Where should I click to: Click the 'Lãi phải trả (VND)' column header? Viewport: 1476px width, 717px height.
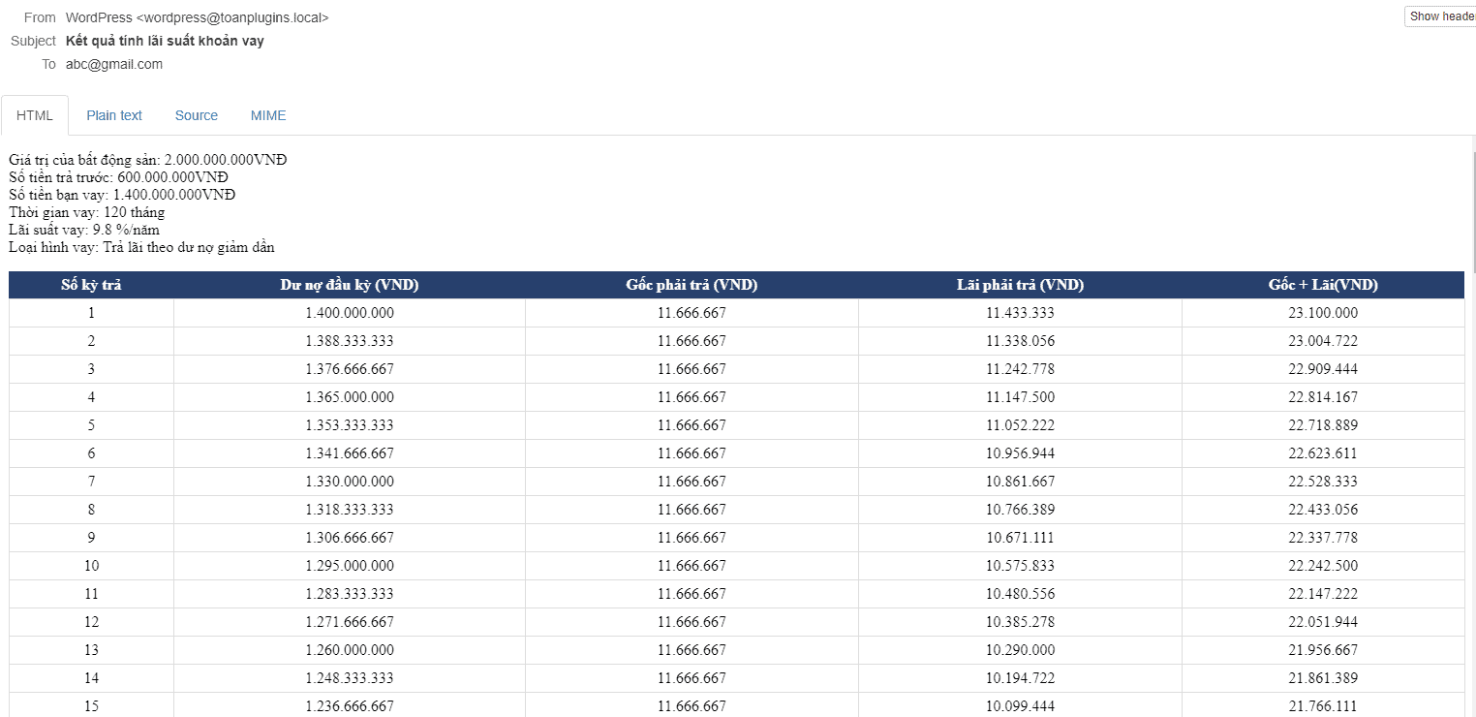(x=1020, y=285)
